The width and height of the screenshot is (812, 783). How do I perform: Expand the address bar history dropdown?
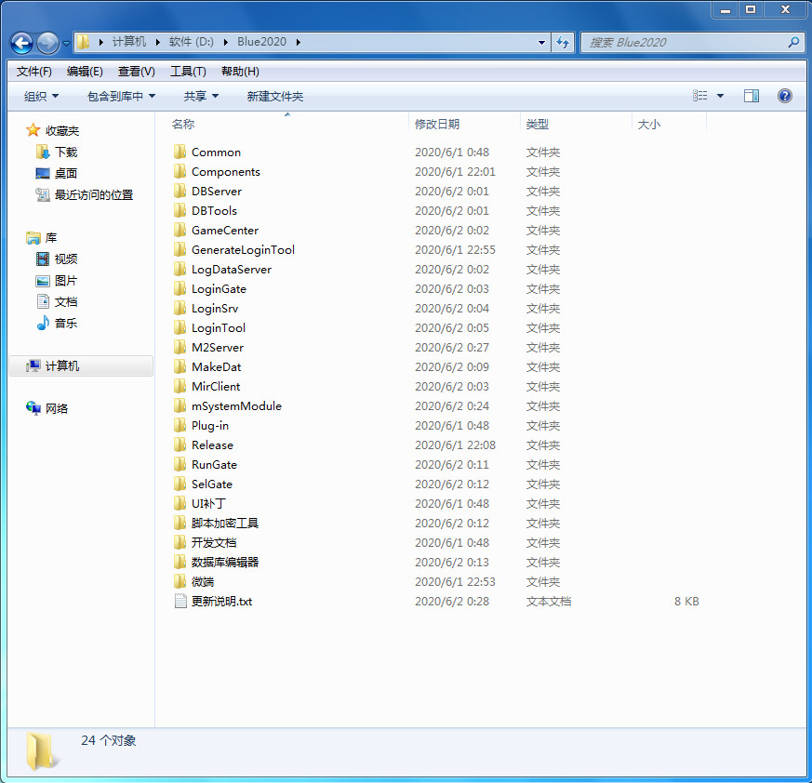[542, 42]
